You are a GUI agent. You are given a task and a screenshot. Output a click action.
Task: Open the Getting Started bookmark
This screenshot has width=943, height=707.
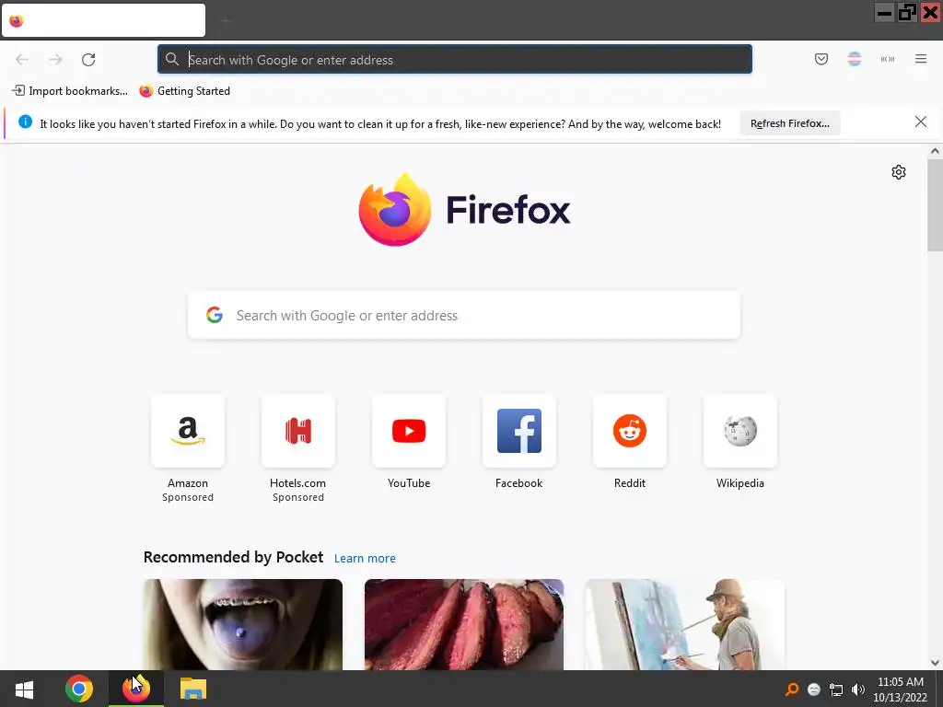[x=184, y=91]
